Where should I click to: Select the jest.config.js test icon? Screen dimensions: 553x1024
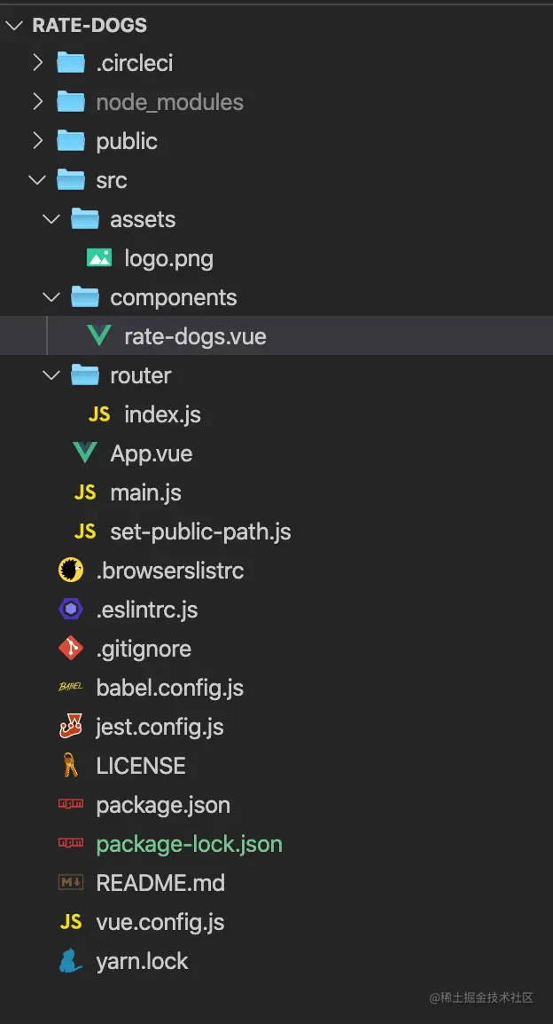72,727
